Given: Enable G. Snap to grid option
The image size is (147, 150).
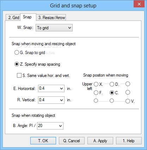Looking at the screenshot, I should click(17, 53).
